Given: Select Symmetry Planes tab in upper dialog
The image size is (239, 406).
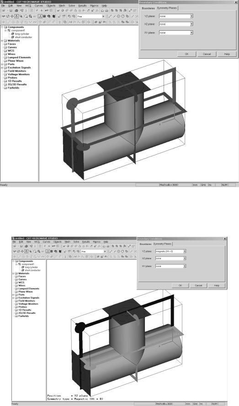Looking at the screenshot, I should coord(167,8).
